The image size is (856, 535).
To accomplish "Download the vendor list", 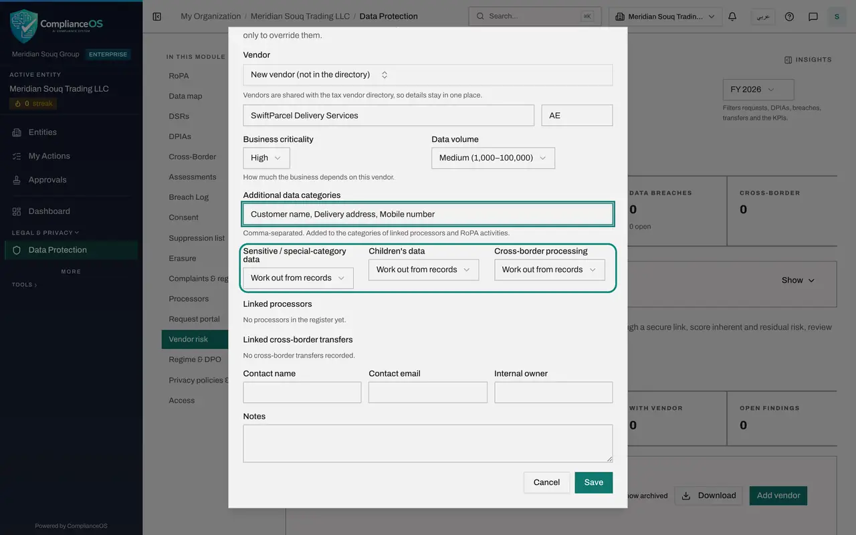I will tap(709, 496).
